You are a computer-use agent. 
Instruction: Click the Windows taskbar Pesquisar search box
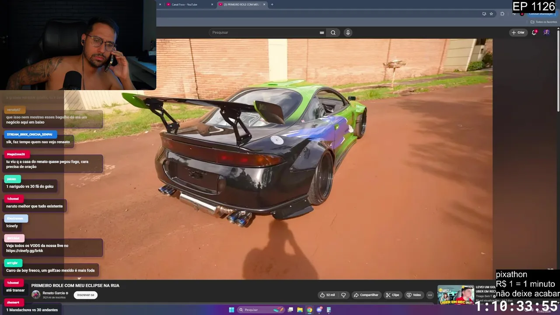tap(261, 310)
